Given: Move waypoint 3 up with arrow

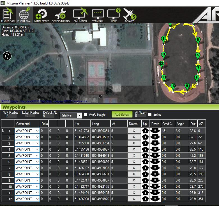Looking at the screenshot, I should coord(145,143).
